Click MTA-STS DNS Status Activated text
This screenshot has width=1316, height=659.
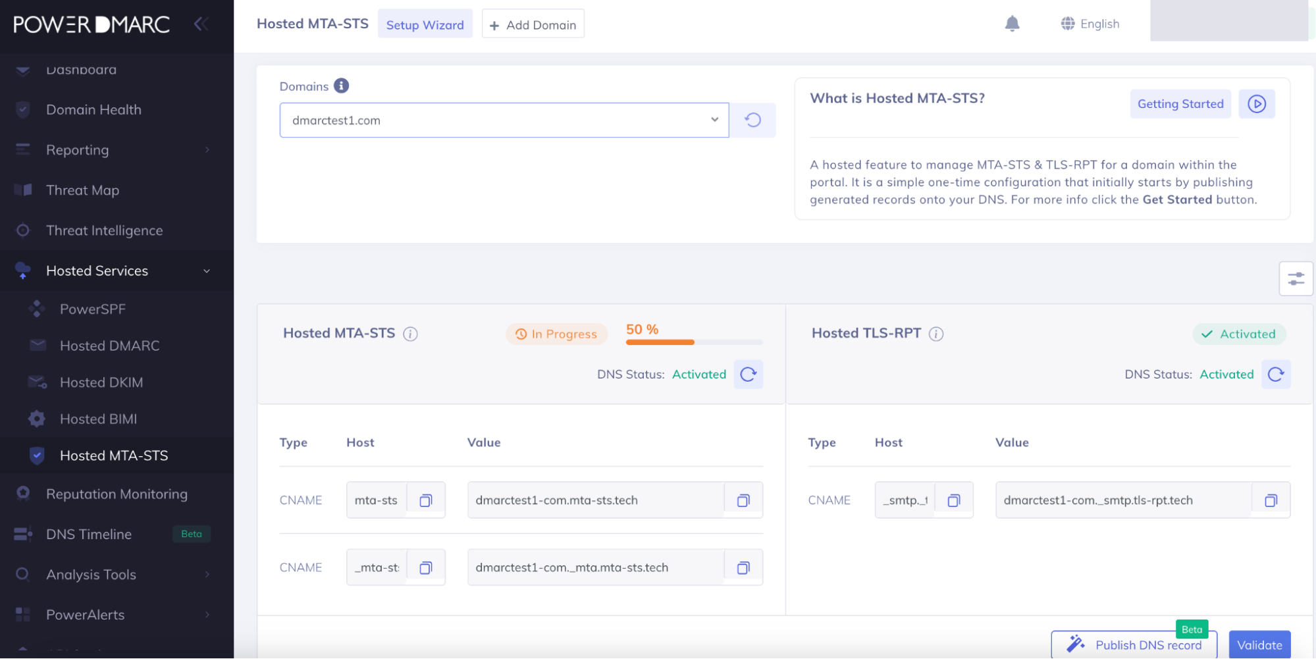[699, 374]
